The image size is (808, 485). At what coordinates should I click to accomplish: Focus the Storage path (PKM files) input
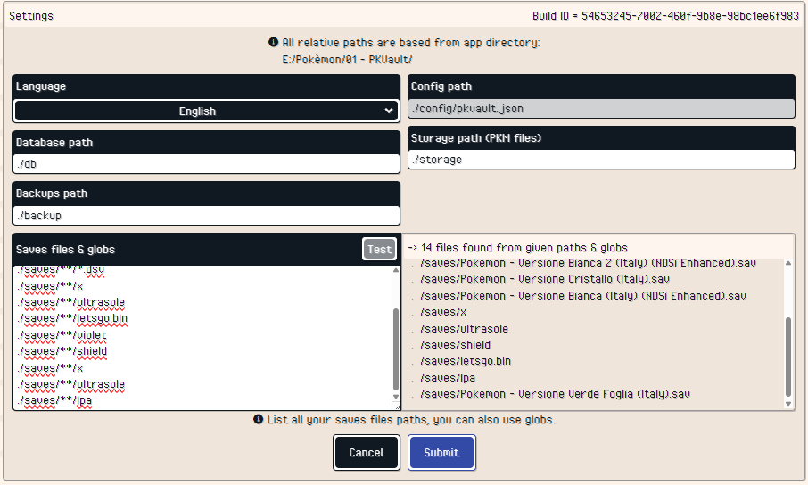(x=602, y=160)
